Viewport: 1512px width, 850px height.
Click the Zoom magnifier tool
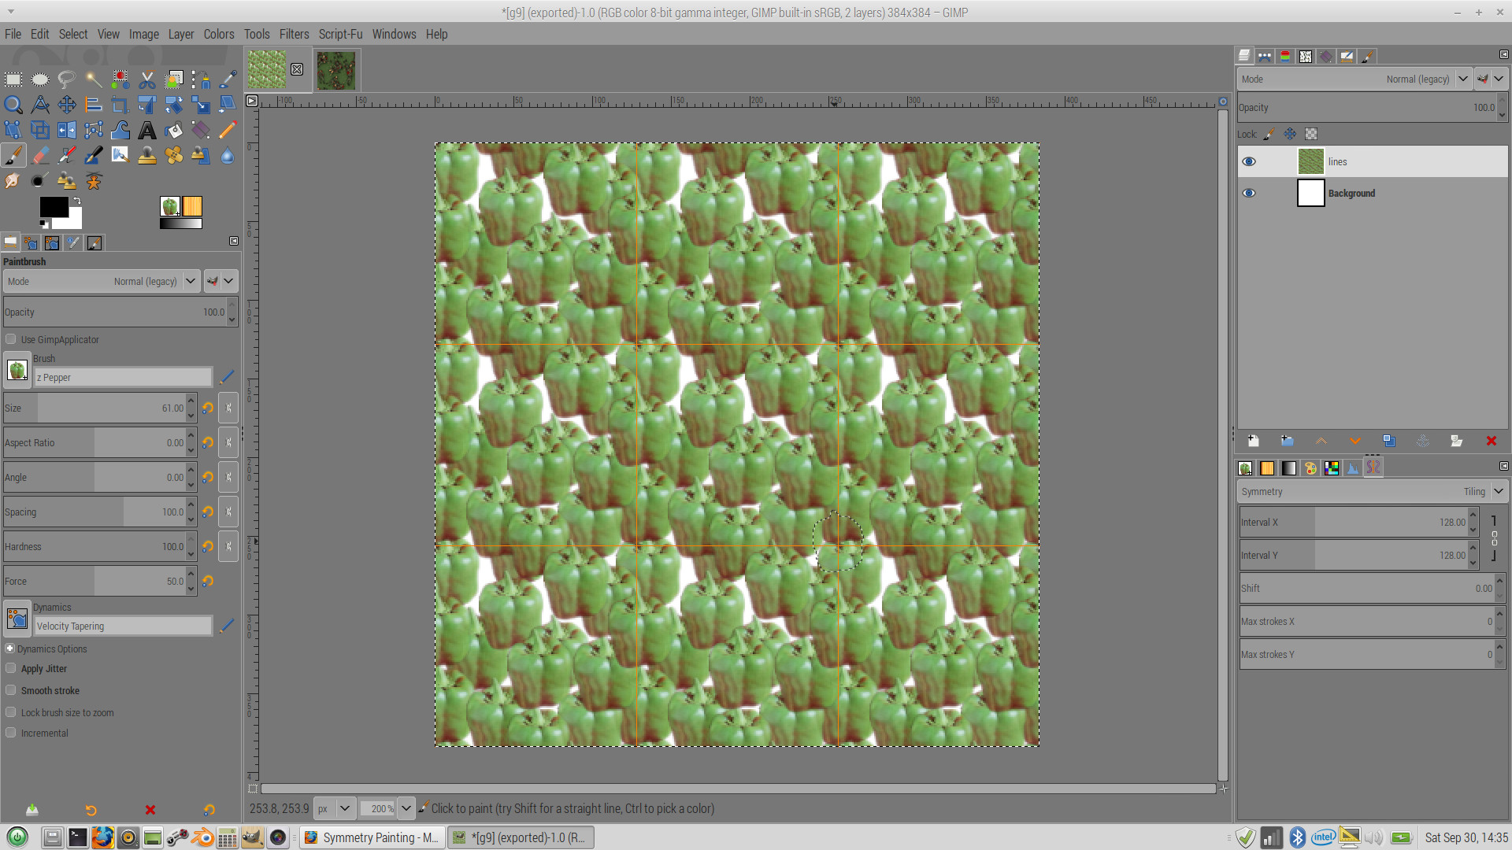point(13,105)
